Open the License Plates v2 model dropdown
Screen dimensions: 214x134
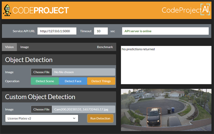42,118
